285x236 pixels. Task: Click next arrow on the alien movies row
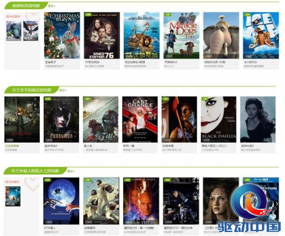[277, 204]
